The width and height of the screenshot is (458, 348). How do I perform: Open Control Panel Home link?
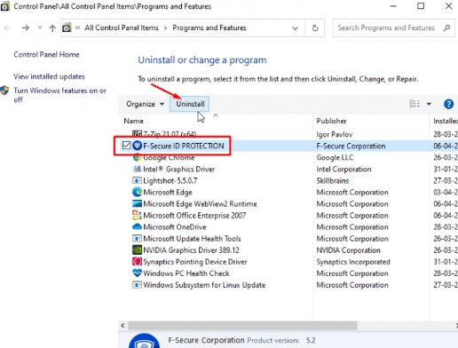(46, 54)
